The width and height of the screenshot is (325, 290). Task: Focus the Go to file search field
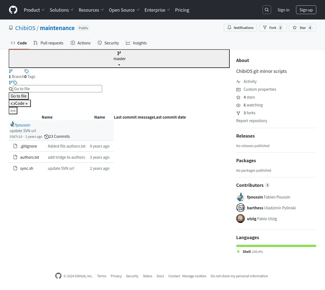58,89
